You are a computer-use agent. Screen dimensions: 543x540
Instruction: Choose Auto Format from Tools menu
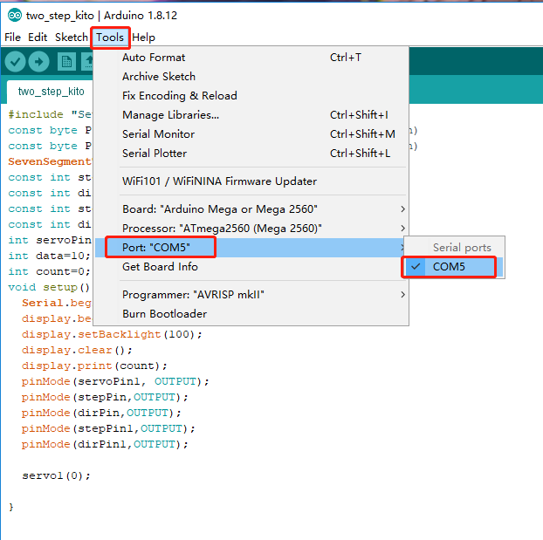(154, 58)
